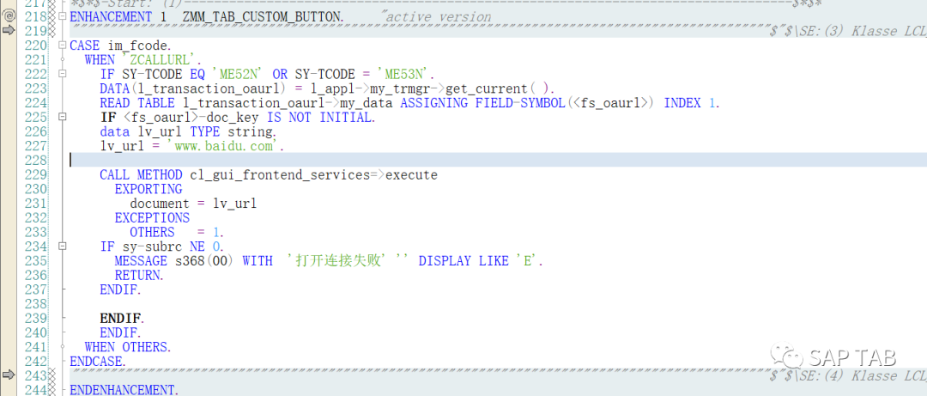Viewport: 927px width, 396px height.
Task: Click the 'ME52N' transaction code literal
Action: [237, 74]
